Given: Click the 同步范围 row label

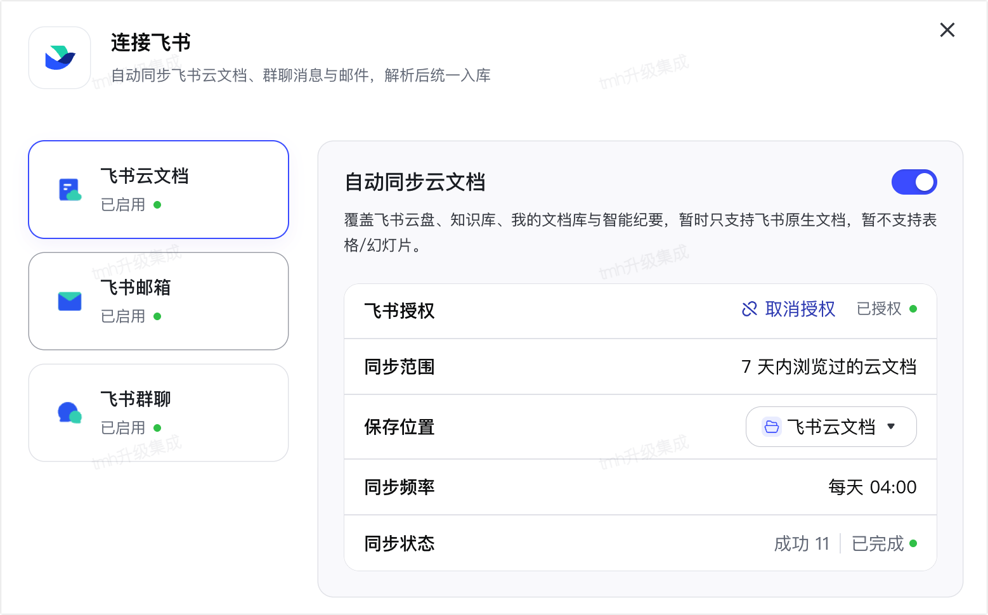Looking at the screenshot, I should [x=400, y=366].
